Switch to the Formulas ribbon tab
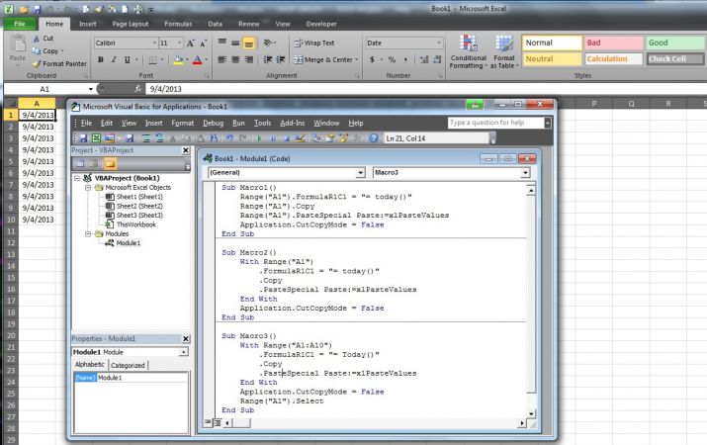707x445 pixels. (178, 24)
